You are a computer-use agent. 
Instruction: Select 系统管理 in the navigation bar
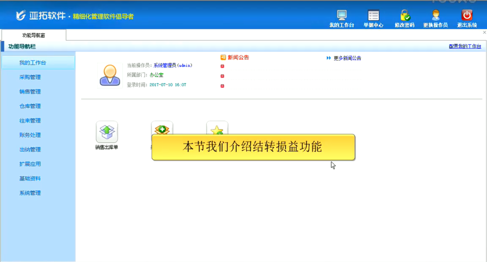pos(30,193)
